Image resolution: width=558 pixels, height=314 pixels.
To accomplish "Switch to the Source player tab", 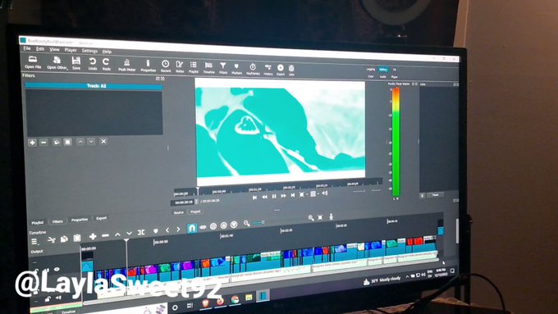I will tap(179, 212).
